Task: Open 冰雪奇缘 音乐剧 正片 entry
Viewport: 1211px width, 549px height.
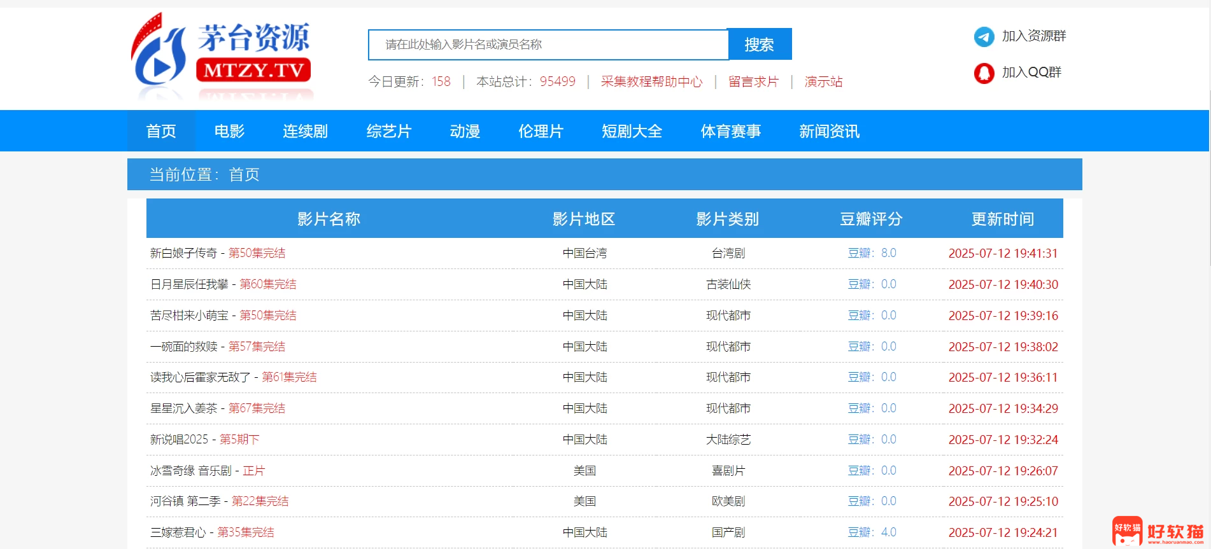Action: tap(208, 471)
